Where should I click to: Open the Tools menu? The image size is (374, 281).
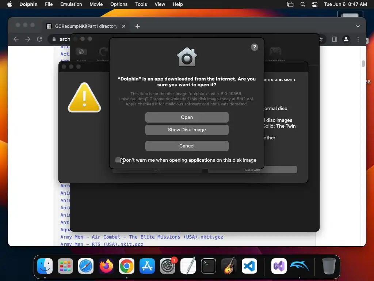(x=141, y=4)
